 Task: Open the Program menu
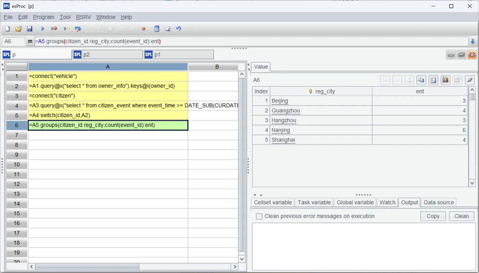tap(43, 17)
